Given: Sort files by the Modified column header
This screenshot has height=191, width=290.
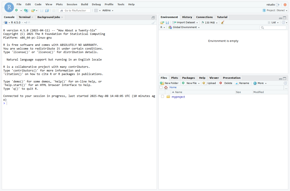Looking at the screenshot, I should pos(270,92).
